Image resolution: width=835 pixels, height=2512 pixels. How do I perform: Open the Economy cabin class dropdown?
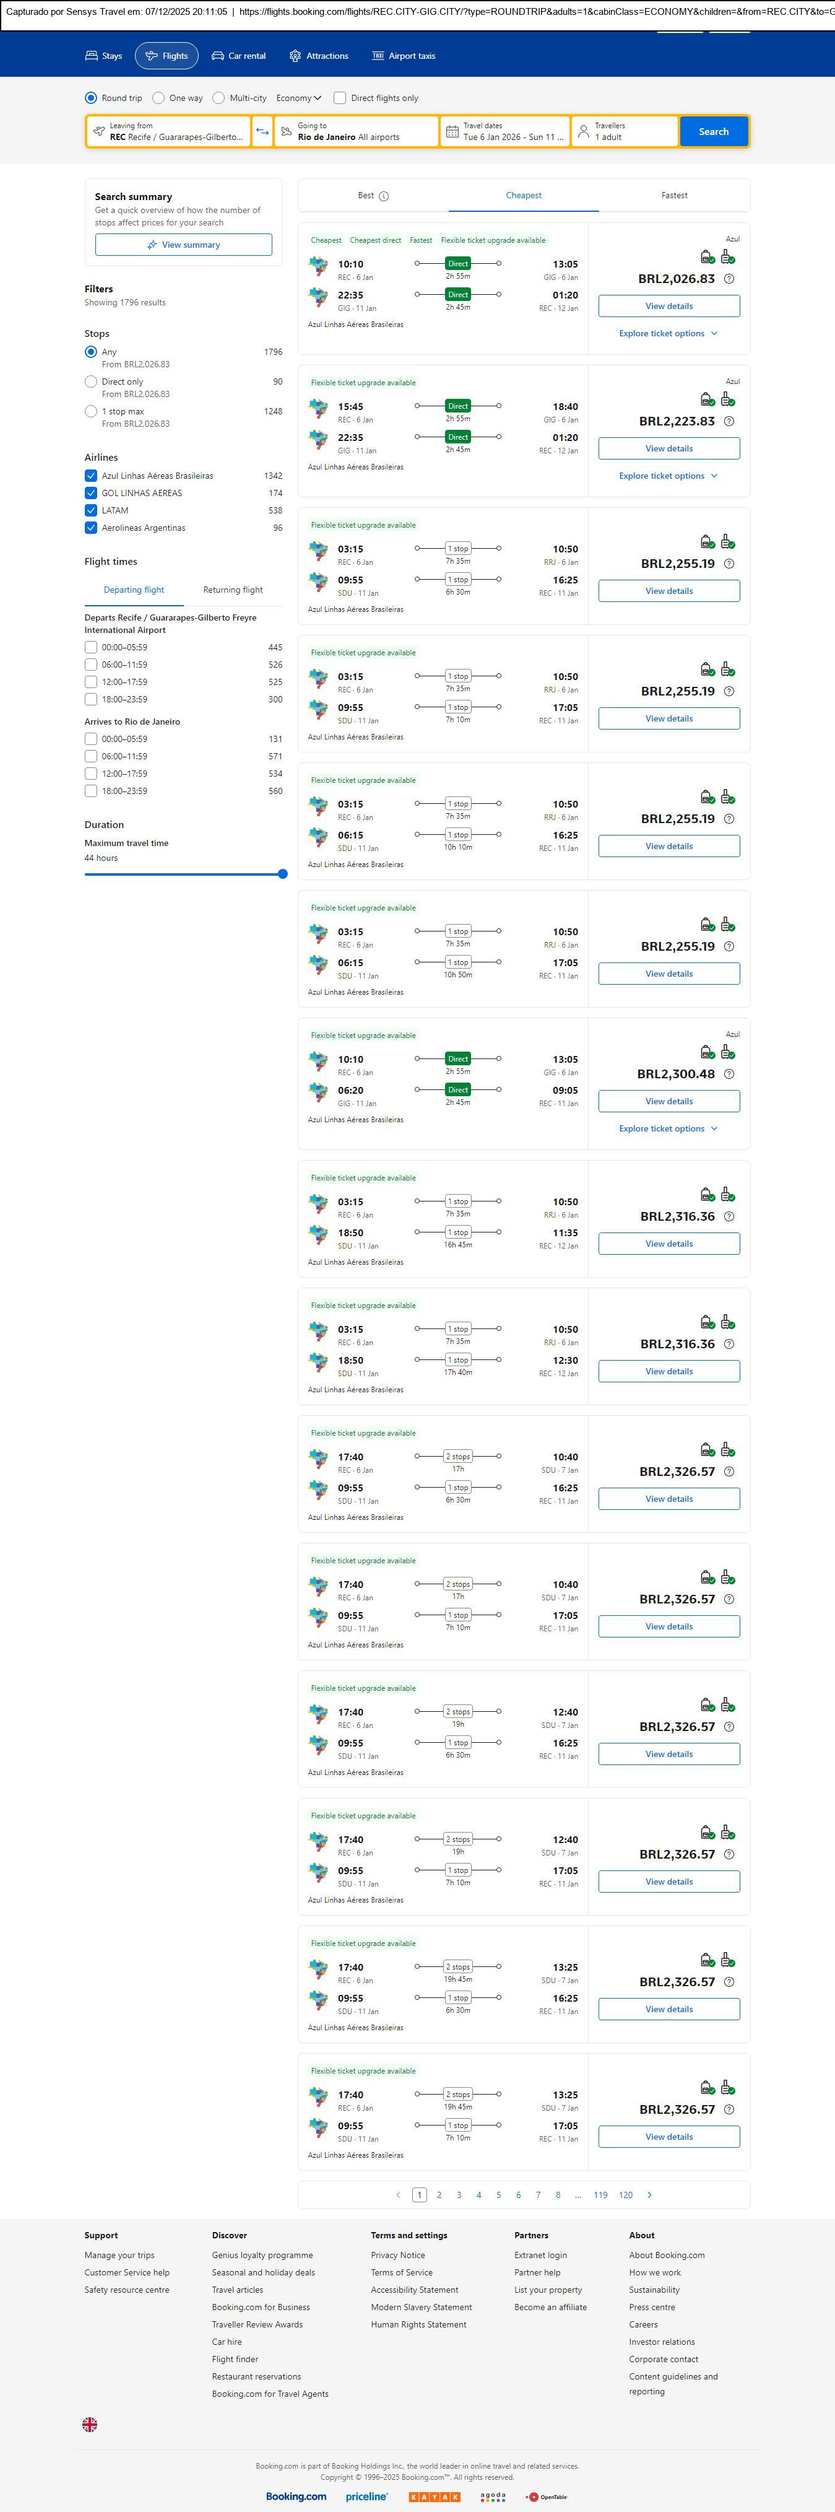298,97
